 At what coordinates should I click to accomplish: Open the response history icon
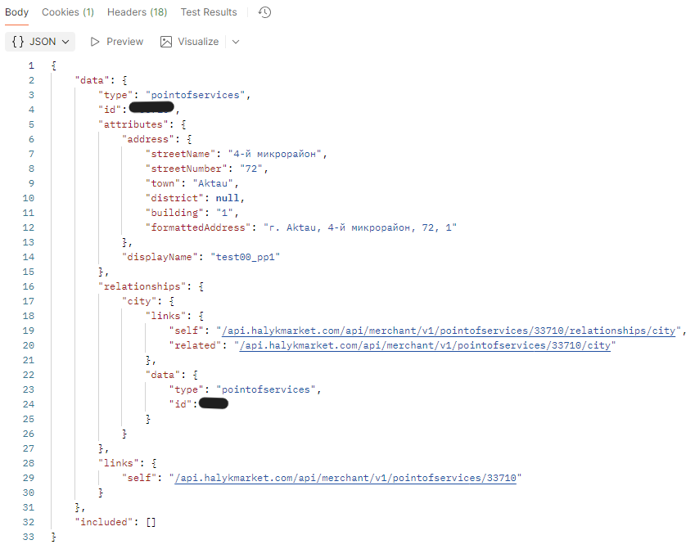[264, 12]
